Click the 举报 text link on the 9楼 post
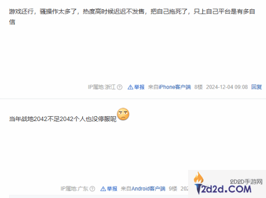 click(112, 189)
